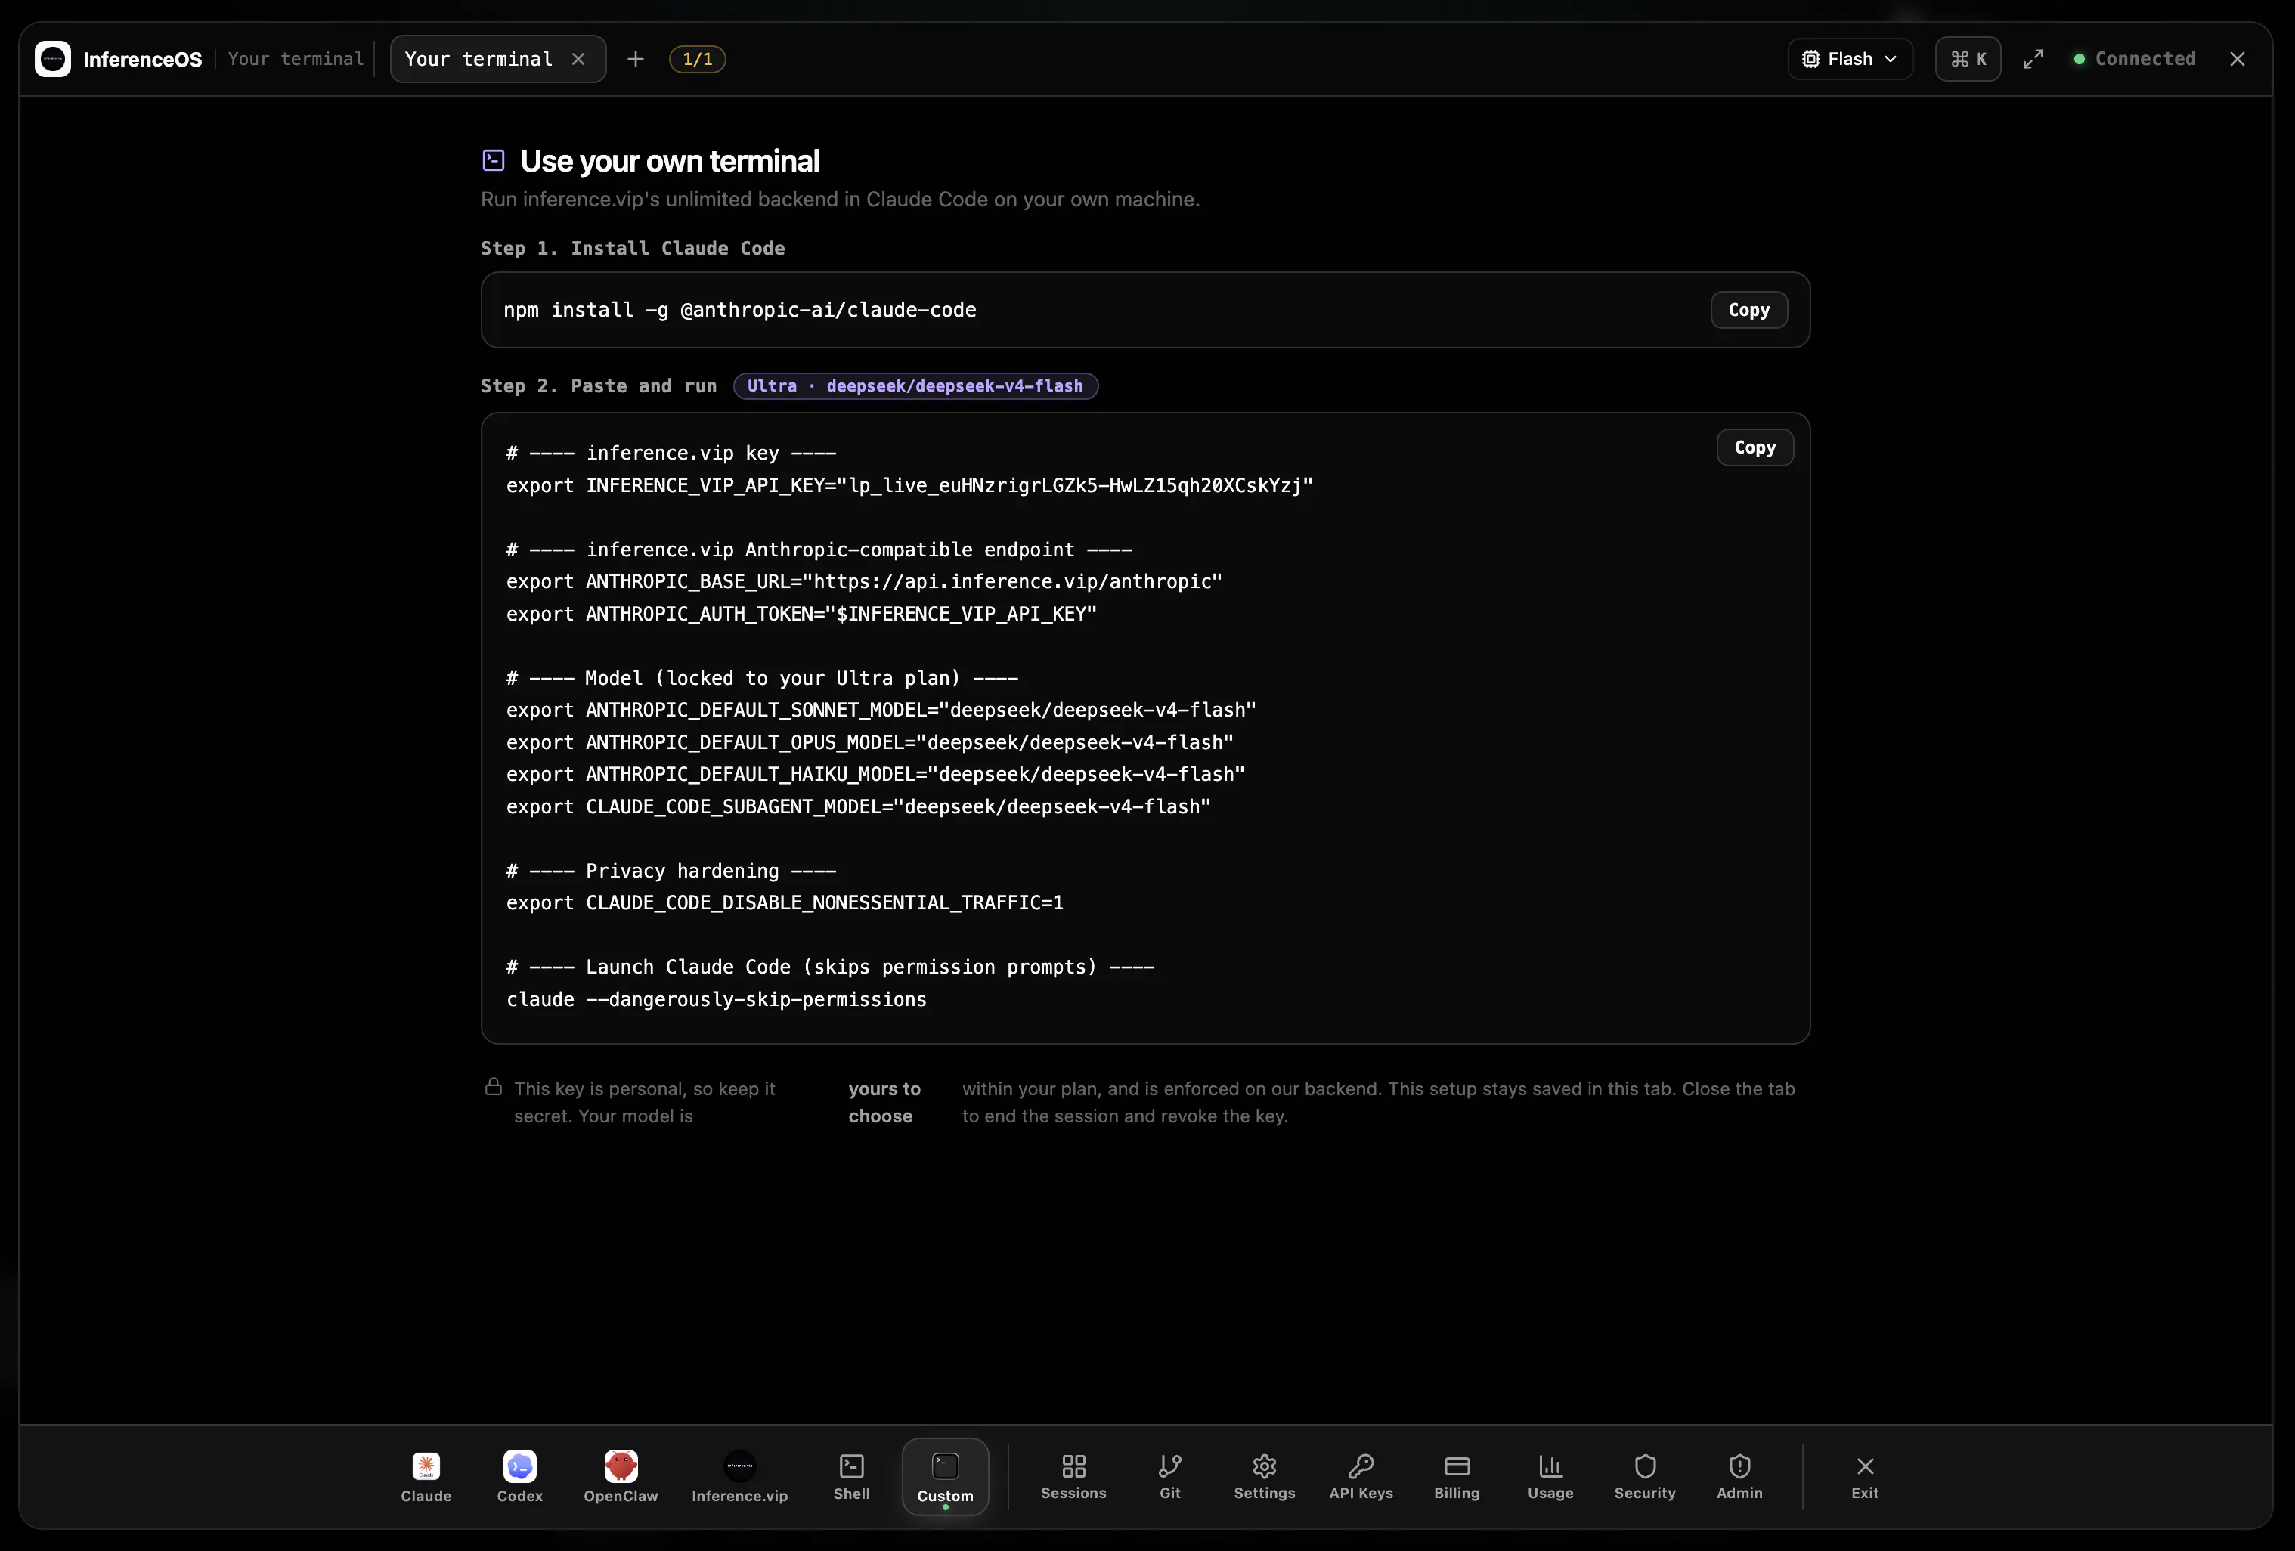Open the Git panel

coord(1170,1477)
